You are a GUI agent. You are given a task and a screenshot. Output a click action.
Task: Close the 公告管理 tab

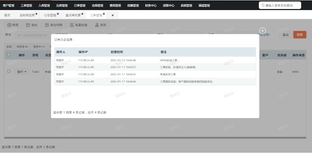pyautogui.click(x=58, y=14)
